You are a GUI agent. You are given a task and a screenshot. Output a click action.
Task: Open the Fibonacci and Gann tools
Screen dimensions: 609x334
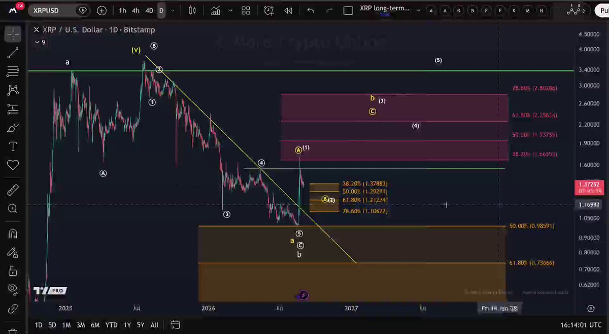pyautogui.click(x=13, y=71)
